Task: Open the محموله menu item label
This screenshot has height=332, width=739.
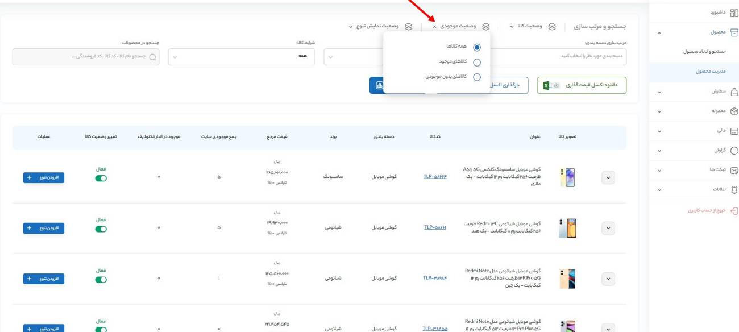Action: tap(719, 111)
